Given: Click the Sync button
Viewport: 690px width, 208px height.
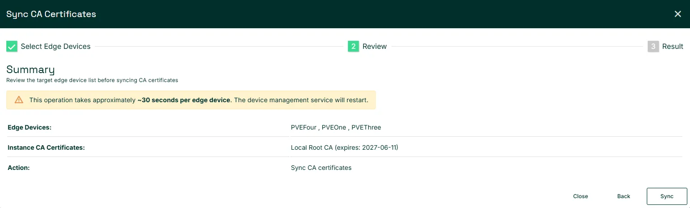Looking at the screenshot, I should coord(667,196).
